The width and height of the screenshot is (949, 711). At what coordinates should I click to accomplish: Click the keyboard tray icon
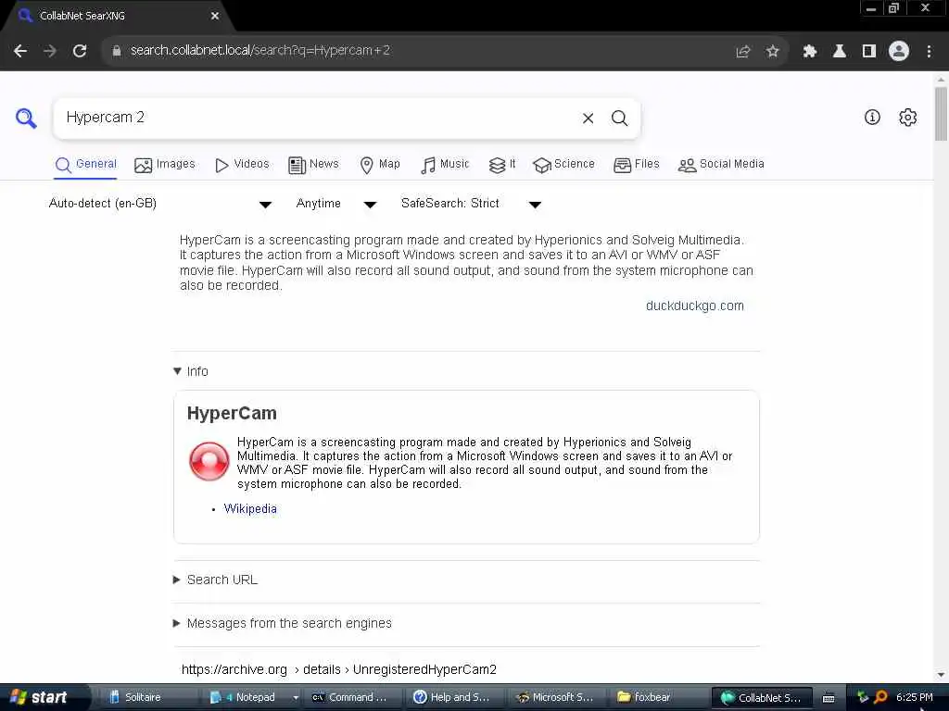click(829, 698)
